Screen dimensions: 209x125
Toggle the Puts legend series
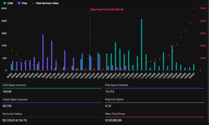24,3
